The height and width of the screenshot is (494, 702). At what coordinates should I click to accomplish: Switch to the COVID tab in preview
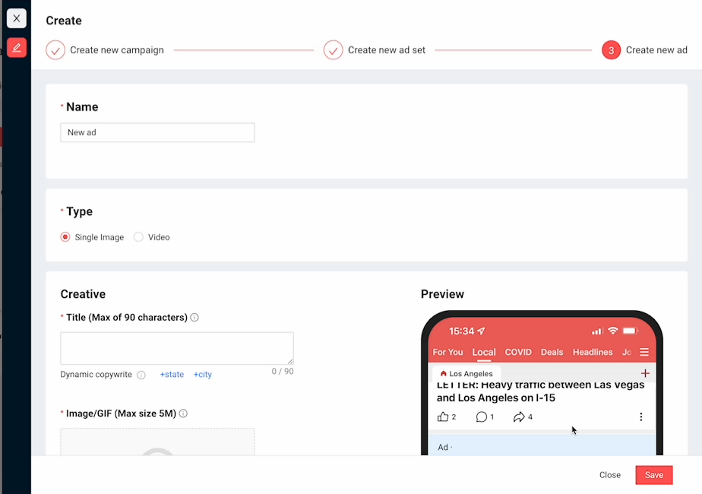pos(518,352)
